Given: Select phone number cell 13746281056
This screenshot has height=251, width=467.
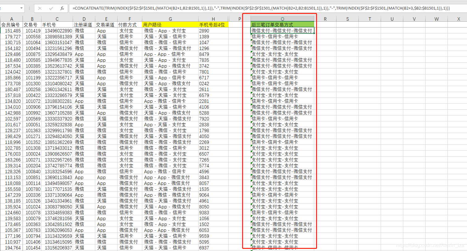Looking at the screenshot, I should (57, 218).
